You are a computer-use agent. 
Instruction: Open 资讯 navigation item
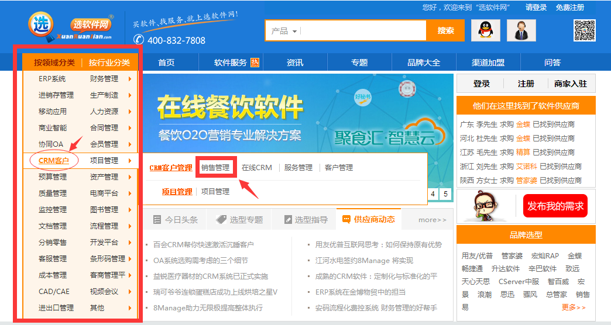click(295, 63)
